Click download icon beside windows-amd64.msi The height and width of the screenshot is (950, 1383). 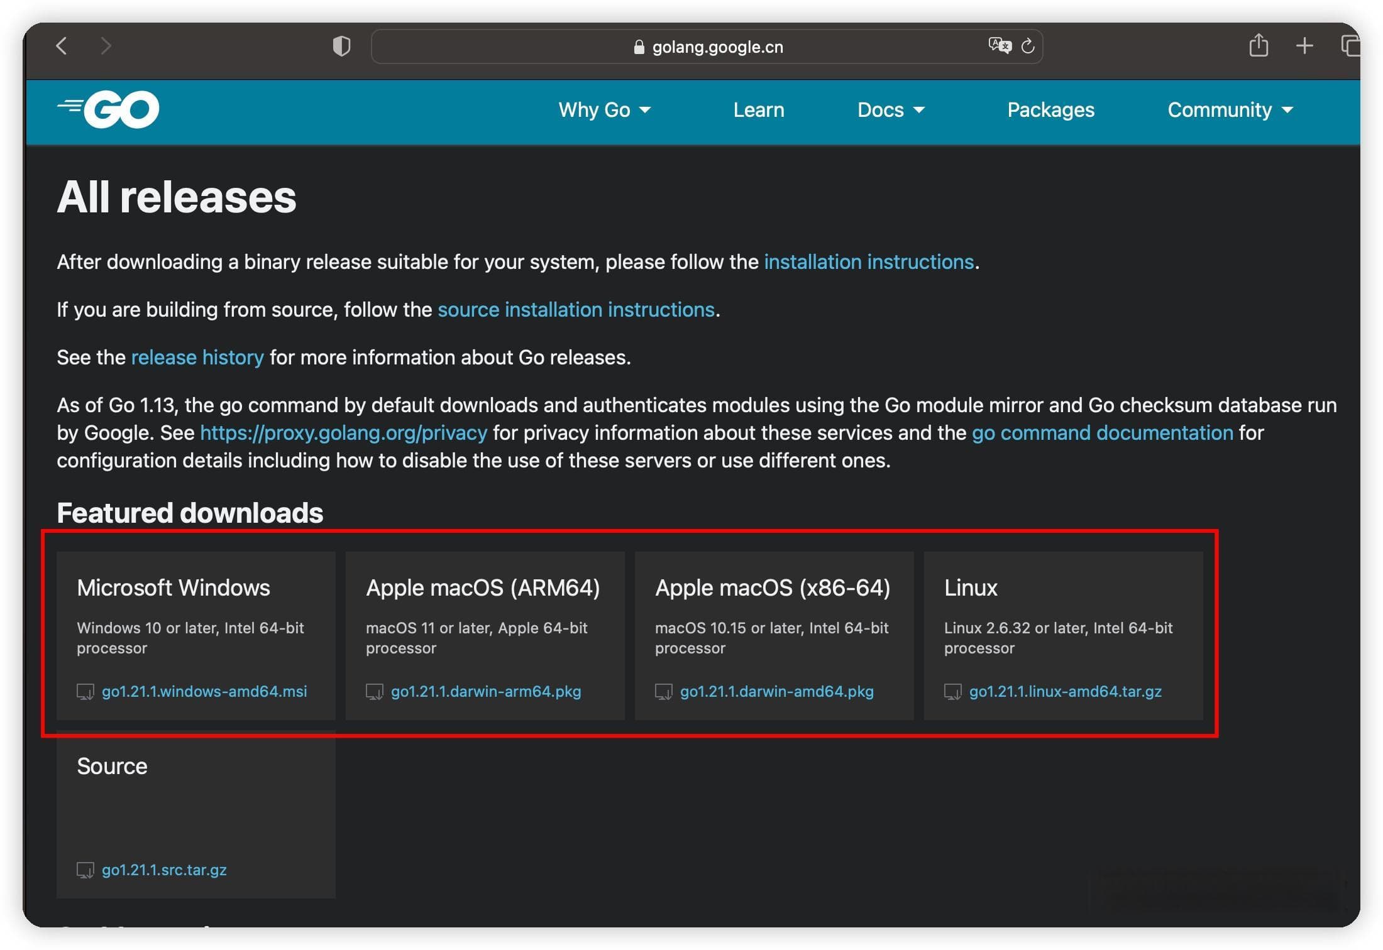tap(85, 692)
